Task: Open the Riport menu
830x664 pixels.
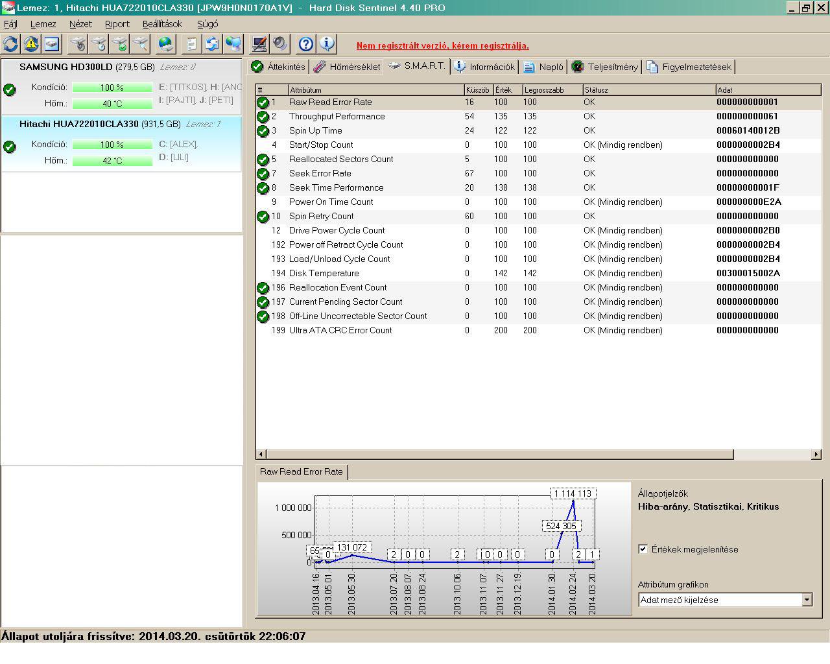Action: point(117,24)
